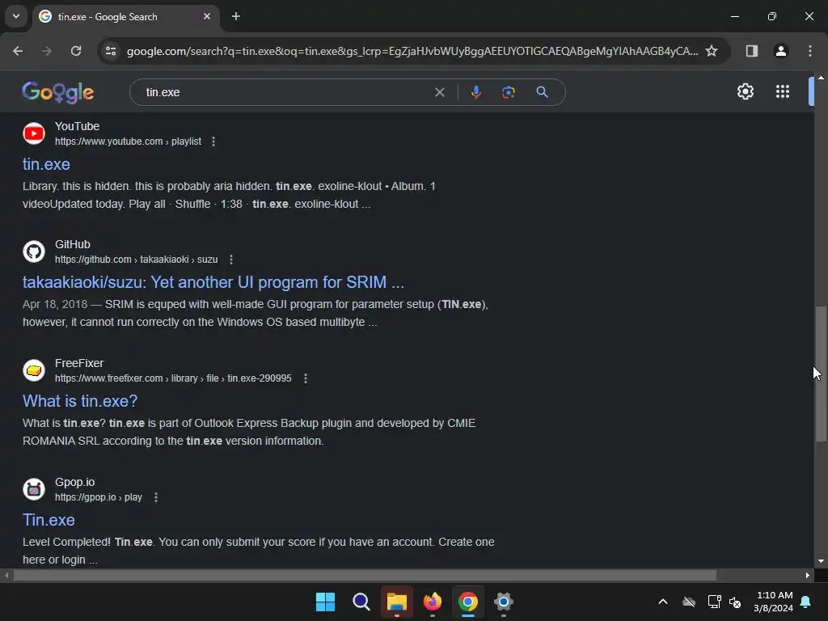Reload the current page
Image resolution: width=828 pixels, height=621 pixels.
76,51
